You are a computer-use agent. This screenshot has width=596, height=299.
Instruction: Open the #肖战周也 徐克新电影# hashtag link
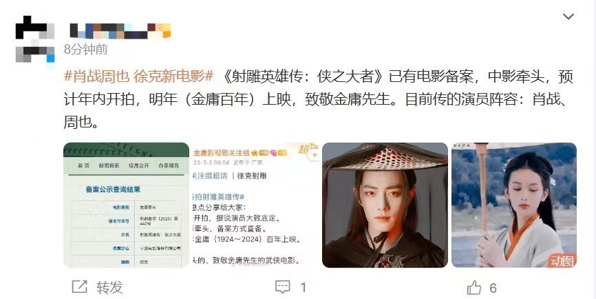tap(139, 76)
